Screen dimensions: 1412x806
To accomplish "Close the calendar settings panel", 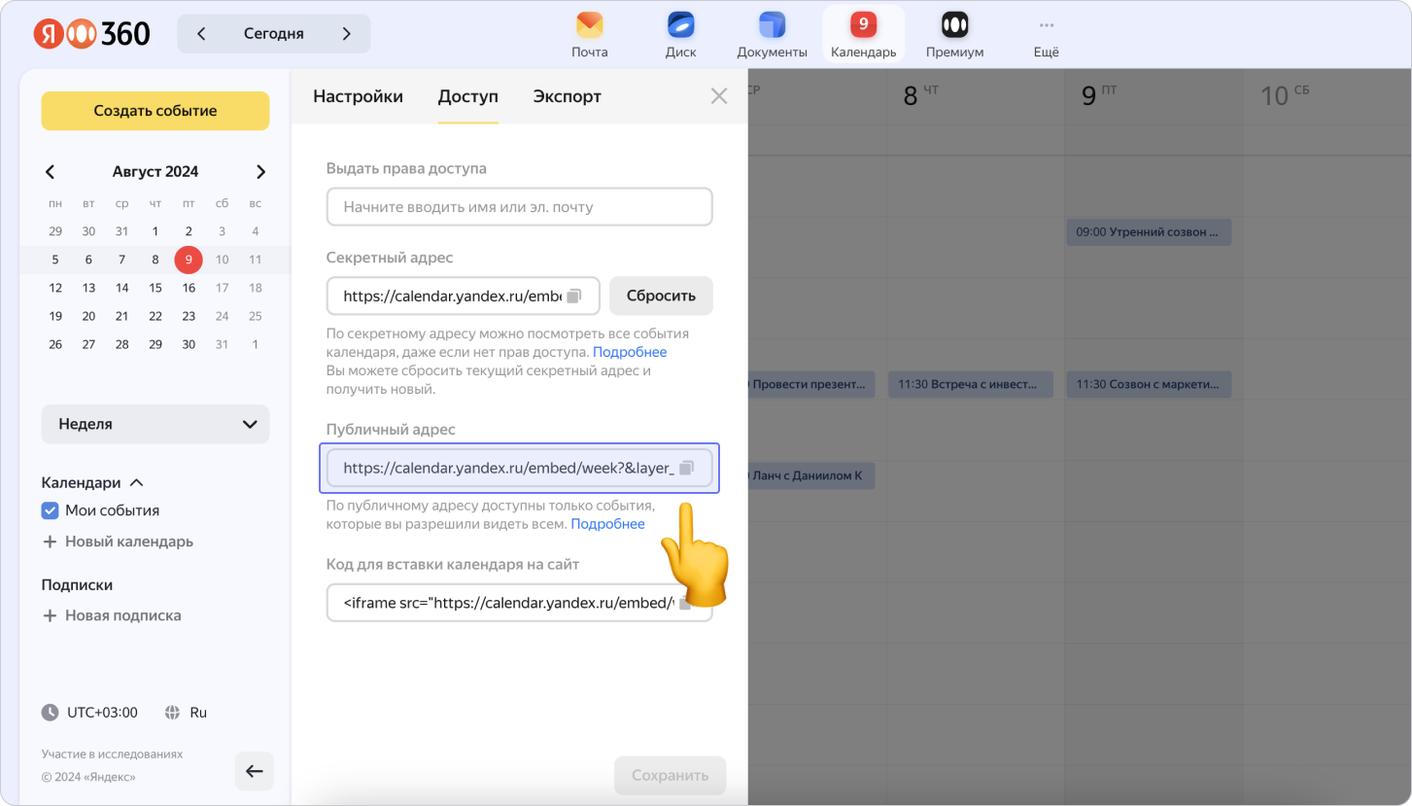I will (x=719, y=96).
